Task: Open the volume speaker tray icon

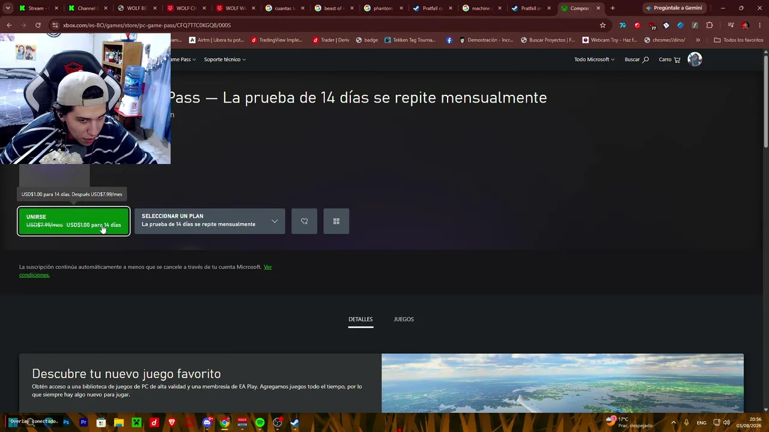Action: point(726,422)
